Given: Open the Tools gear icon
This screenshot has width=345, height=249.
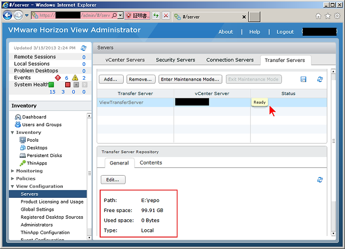Looking at the screenshot, I should (337, 16).
